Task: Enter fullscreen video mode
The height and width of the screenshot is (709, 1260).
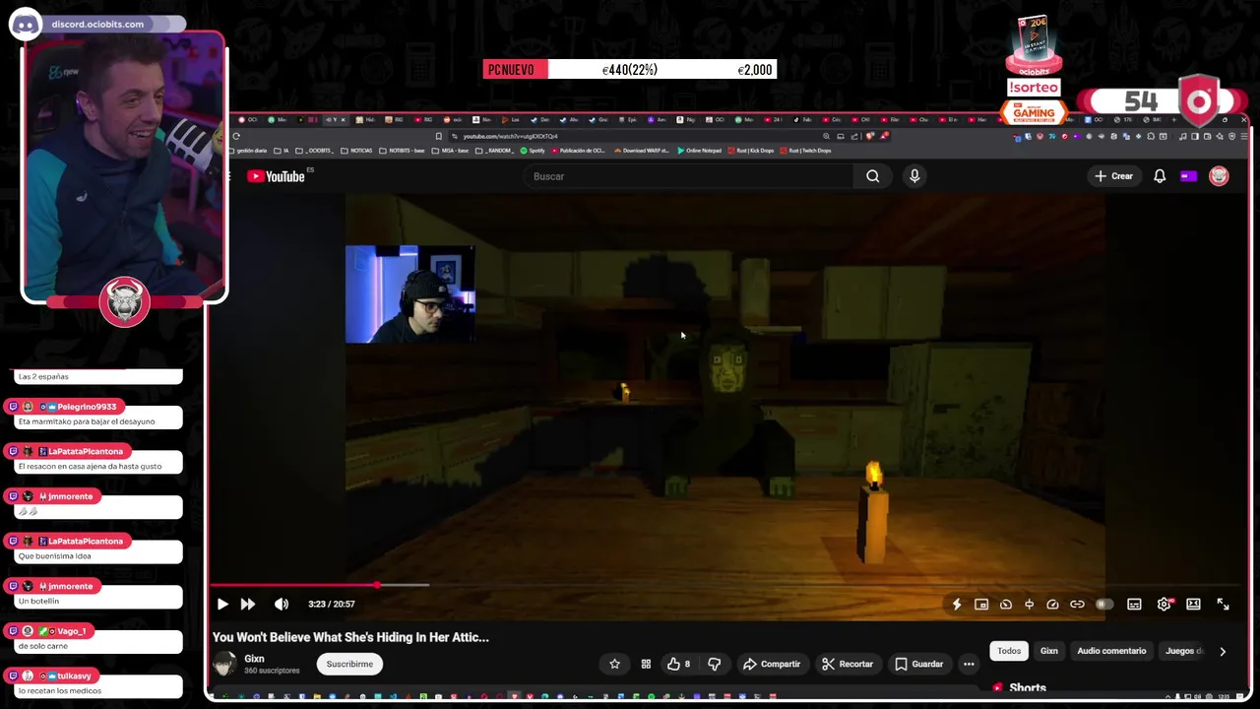Action: 1223,605
